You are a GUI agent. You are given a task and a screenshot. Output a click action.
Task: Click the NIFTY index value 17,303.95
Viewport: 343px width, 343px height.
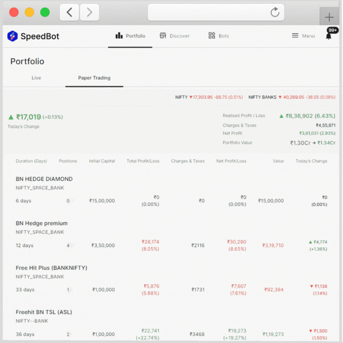203,97
